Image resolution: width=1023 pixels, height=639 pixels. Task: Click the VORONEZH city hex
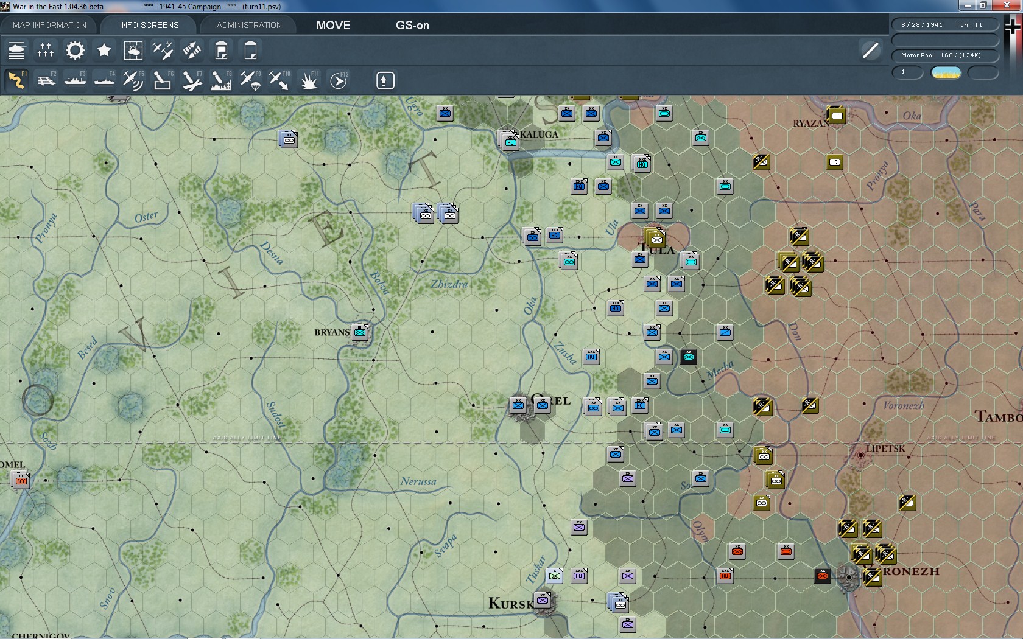[848, 578]
